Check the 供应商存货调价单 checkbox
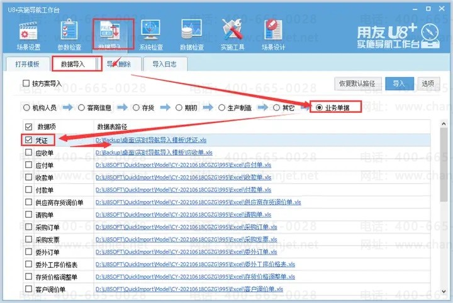453x303 pixels. [x=28, y=202]
